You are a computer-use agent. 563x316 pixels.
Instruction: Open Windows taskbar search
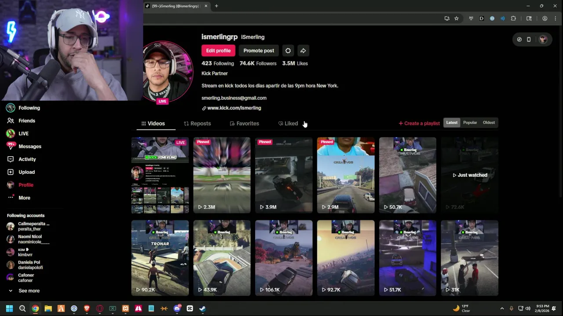coord(22,309)
